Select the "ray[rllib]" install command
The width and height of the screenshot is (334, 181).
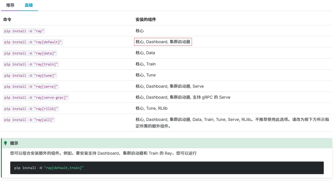[x=31, y=109]
